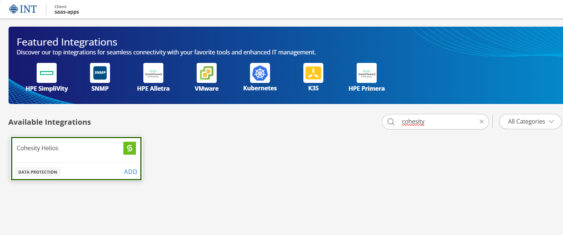Image resolution: width=563 pixels, height=235 pixels.
Task: Click the K3S label text
Action: [313, 89]
